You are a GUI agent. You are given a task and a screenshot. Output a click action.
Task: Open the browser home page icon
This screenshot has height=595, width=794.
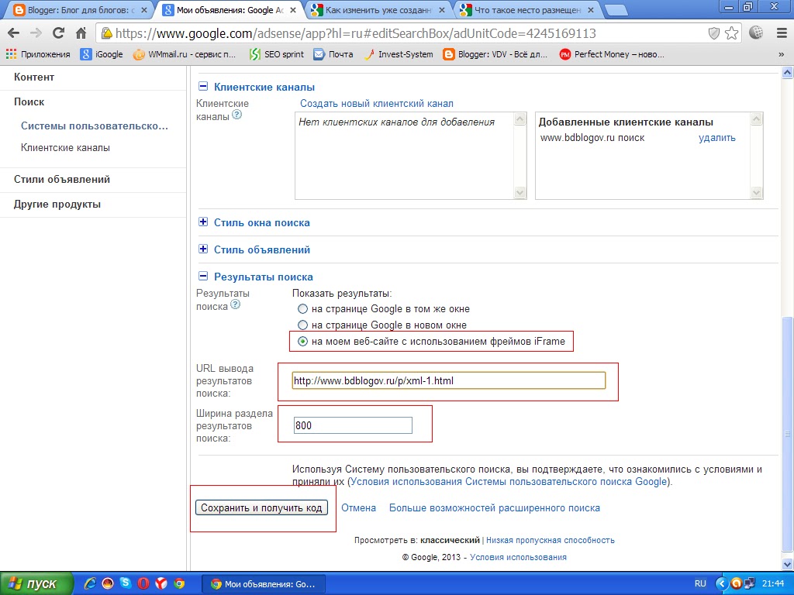tap(81, 33)
